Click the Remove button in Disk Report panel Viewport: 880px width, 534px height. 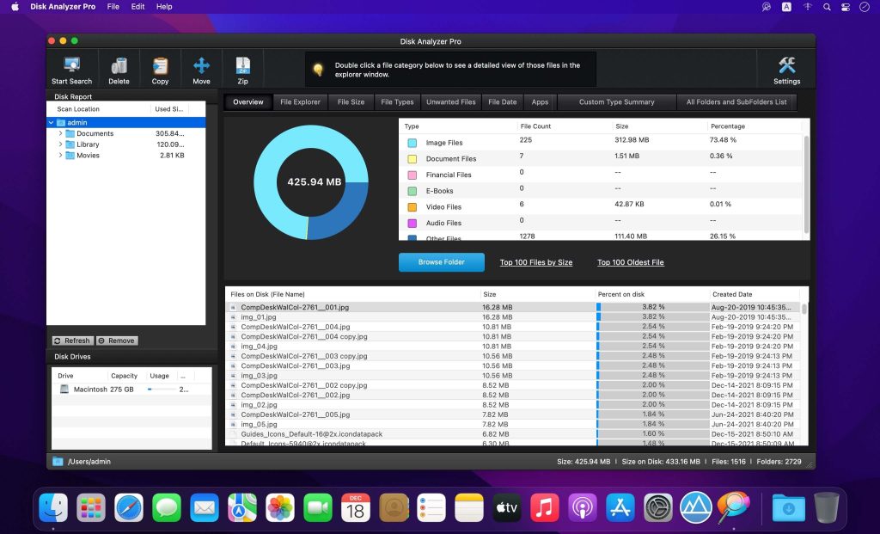pyautogui.click(x=116, y=341)
